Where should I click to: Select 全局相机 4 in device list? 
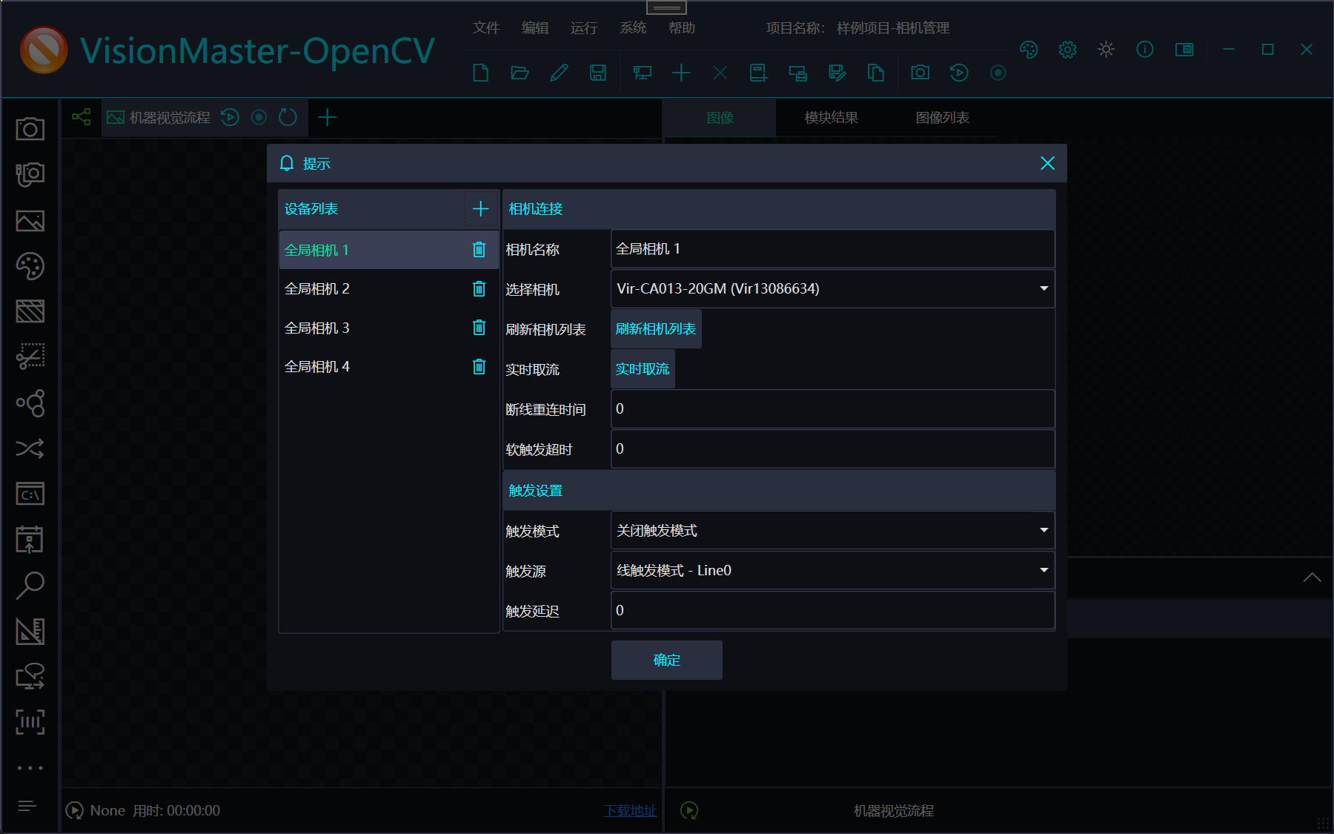(x=388, y=366)
